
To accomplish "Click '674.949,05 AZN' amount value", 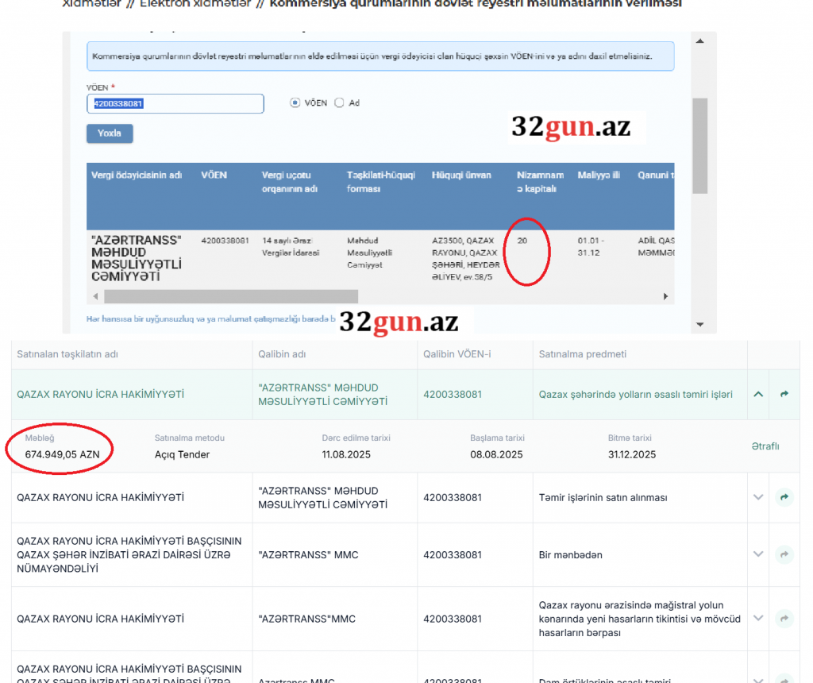I will click(x=62, y=455).
